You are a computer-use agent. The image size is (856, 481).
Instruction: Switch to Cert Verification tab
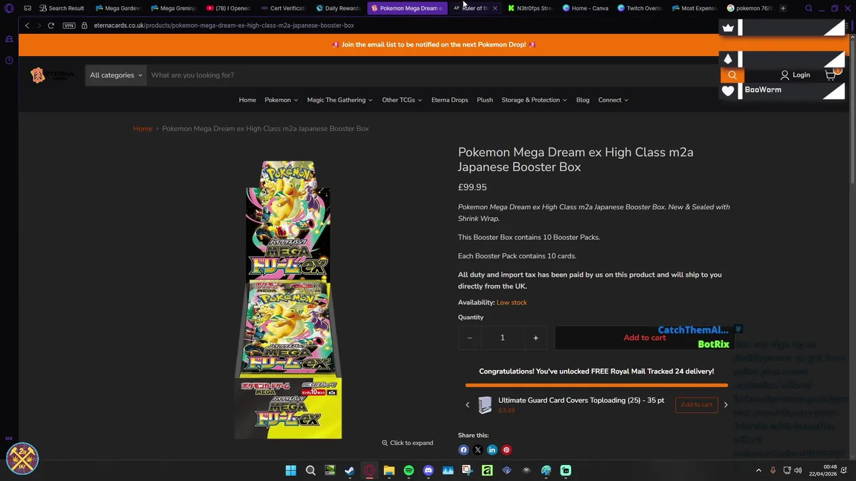point(283,8)
